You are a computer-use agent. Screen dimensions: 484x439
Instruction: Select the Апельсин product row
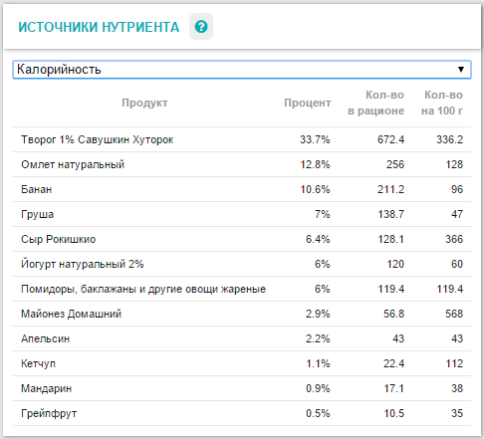[242, 338]
